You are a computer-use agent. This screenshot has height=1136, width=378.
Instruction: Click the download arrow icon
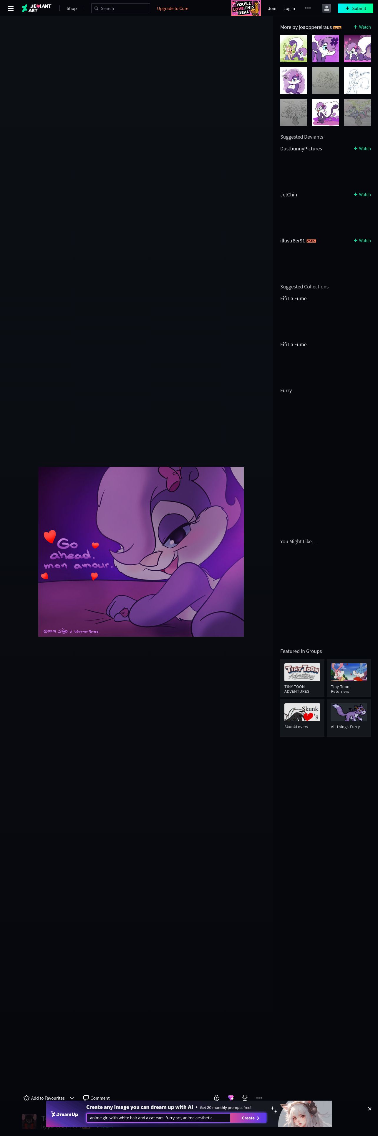coord(245,1098)
